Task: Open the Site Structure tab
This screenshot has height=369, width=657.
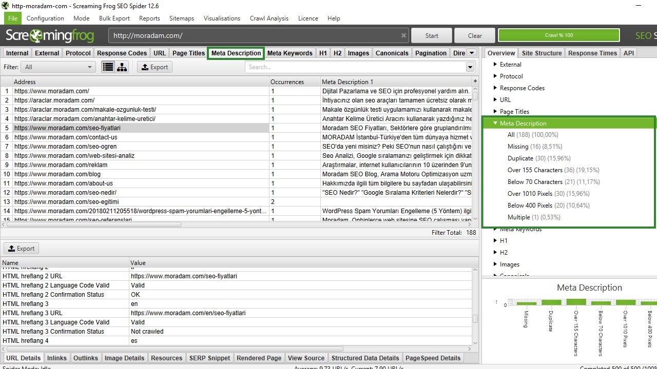Action: click(542, 53)
